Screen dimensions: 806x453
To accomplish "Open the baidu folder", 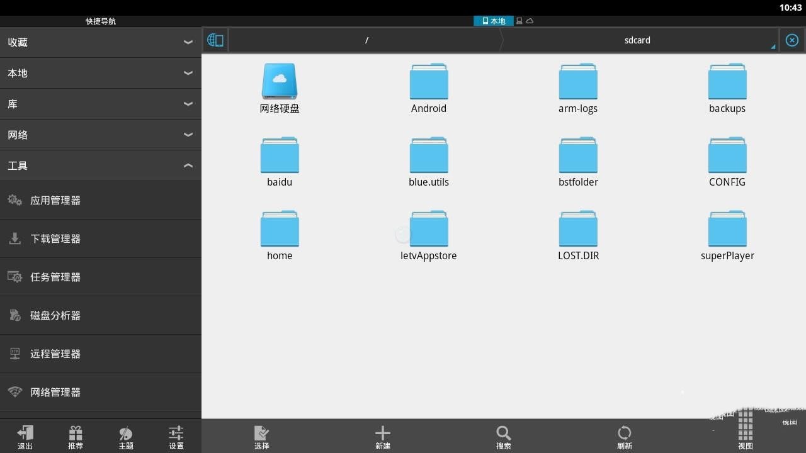I will [280, 155].
